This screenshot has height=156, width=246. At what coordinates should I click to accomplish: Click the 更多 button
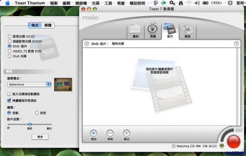coord(40,137)
